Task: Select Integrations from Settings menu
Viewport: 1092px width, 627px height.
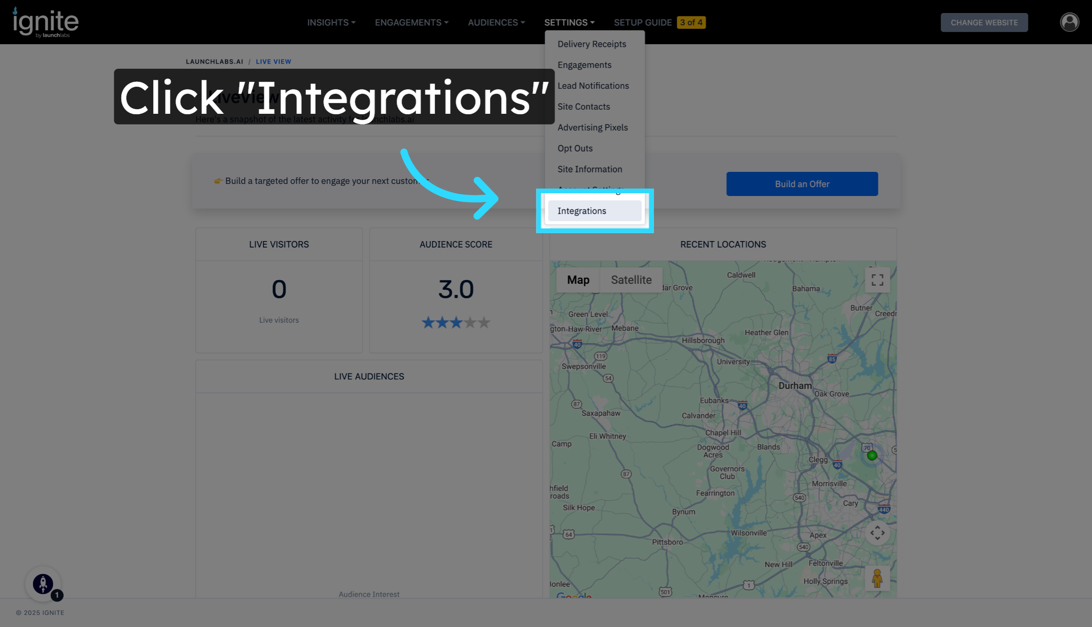Action: click(582, 211)
